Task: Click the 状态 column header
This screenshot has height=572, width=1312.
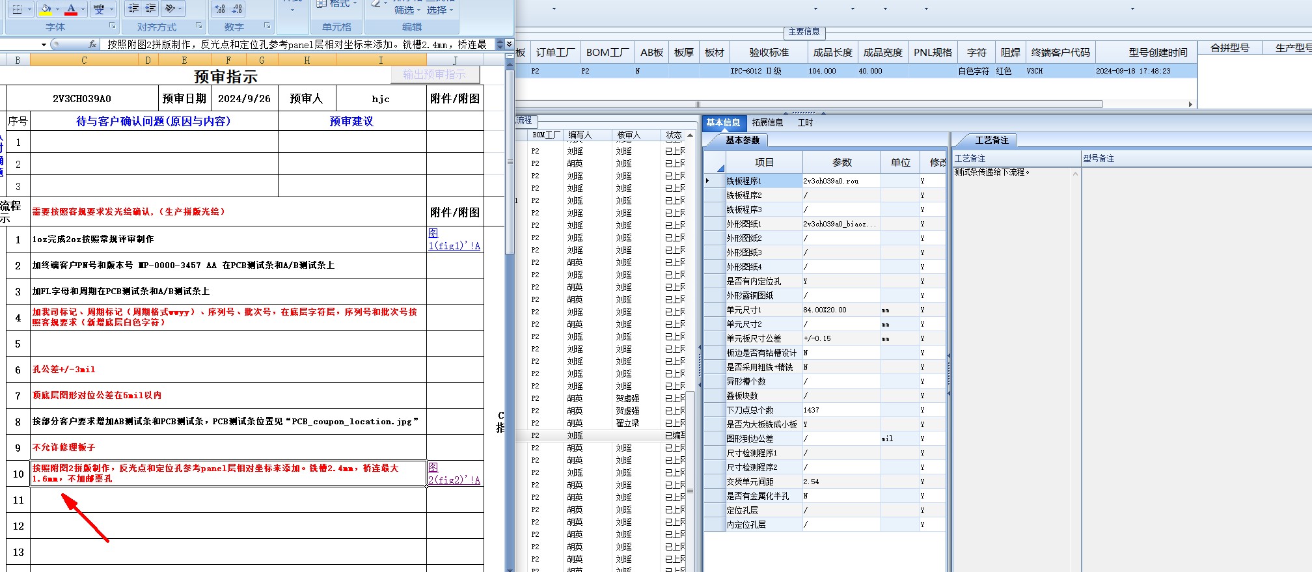Action: pyautogui.click(x=674, y=135)
